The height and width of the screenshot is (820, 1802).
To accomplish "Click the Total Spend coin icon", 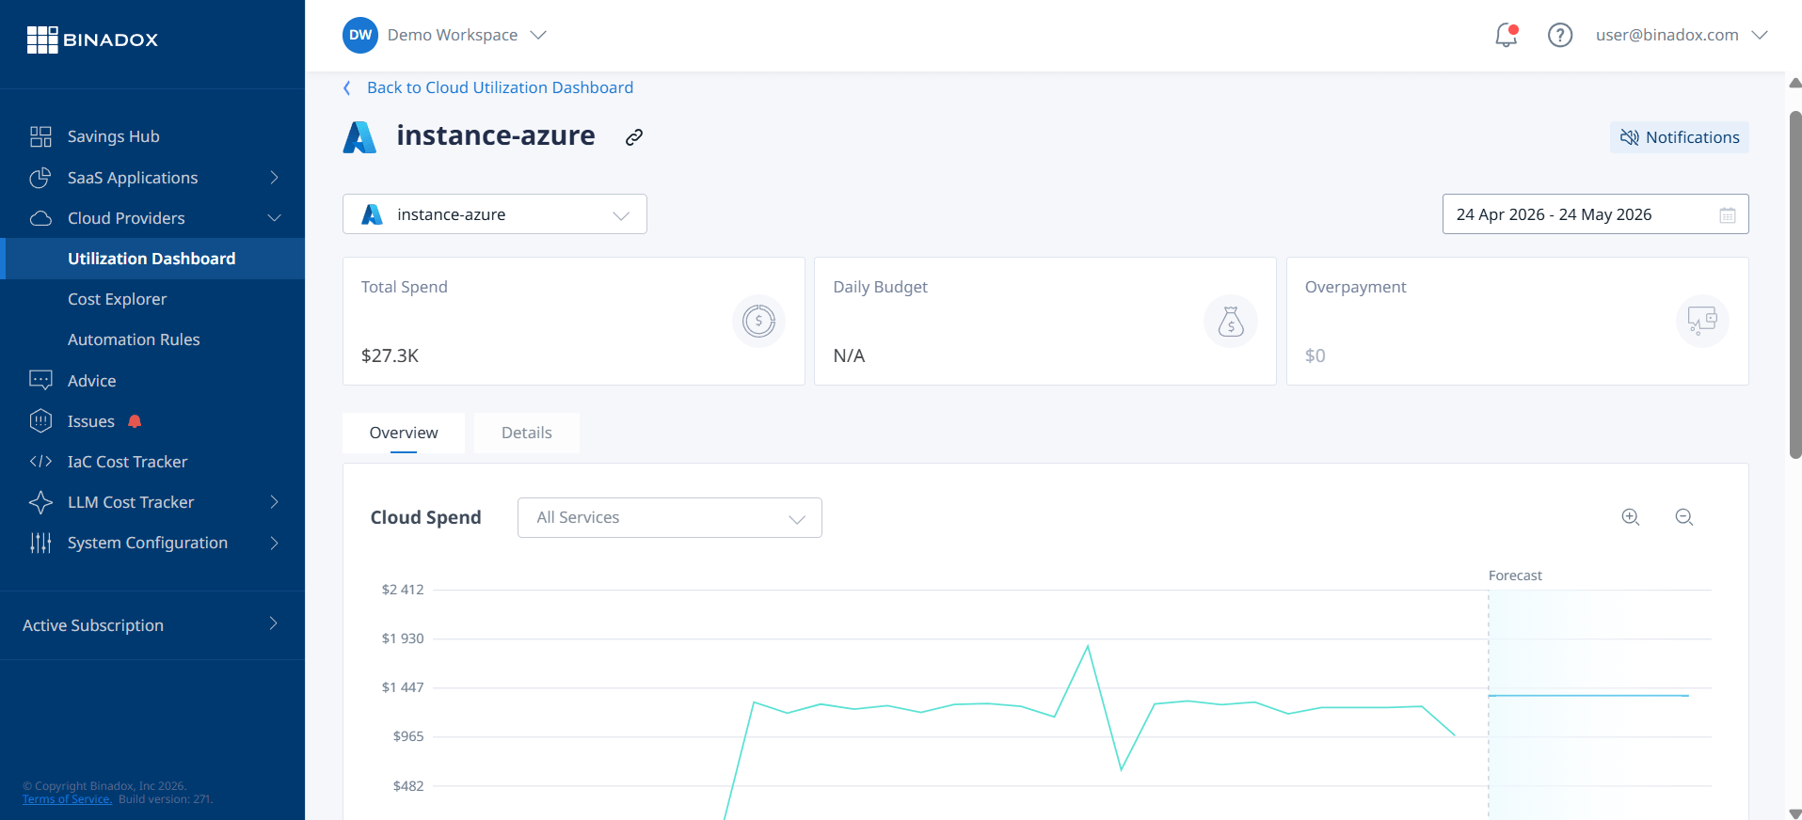I will pos(758,321).
